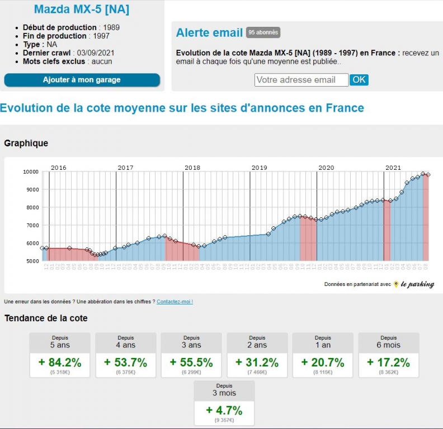
Task: Click the 2021 year label on the chart
Action: (x=393, y=168)
